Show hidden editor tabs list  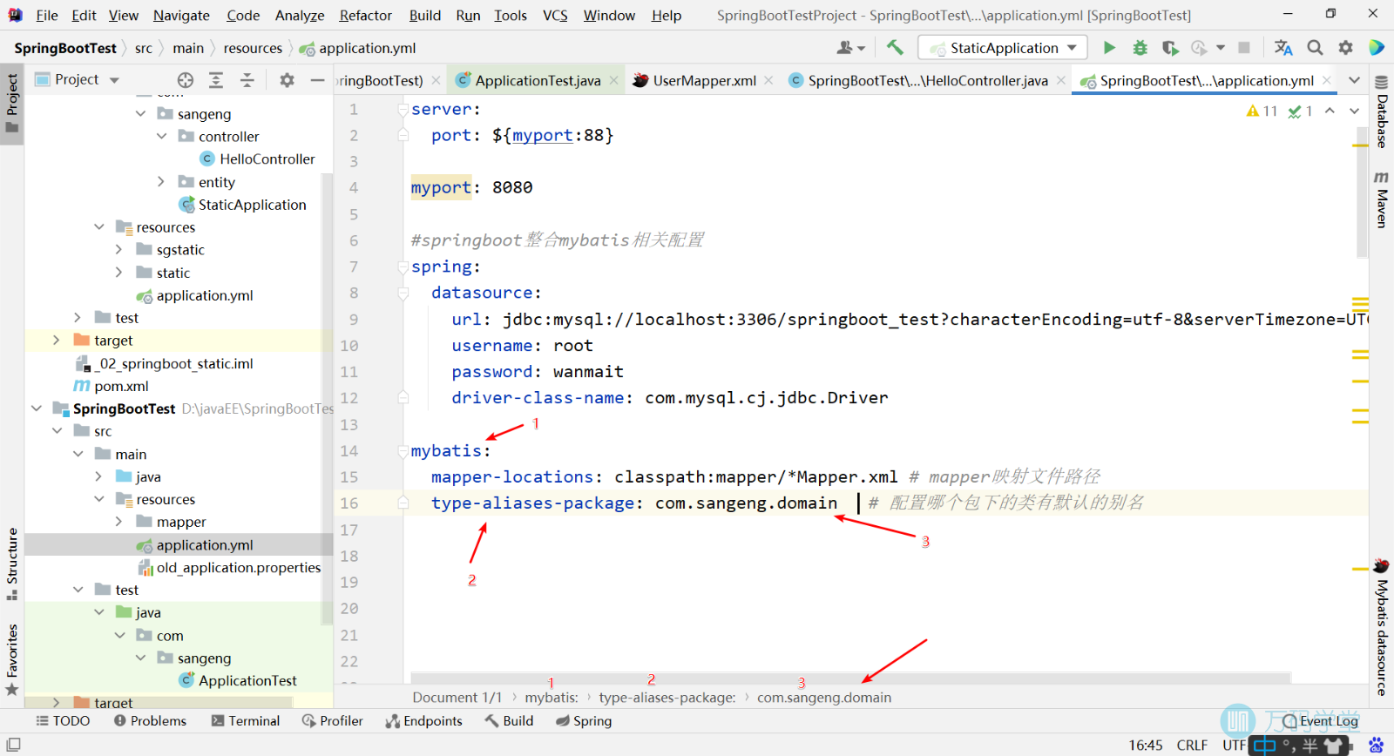click(1354, 80)
